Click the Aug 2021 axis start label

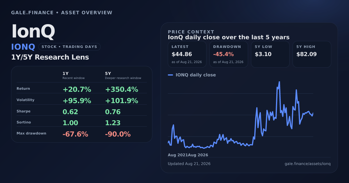pyautogui.click(x=178, y=155)
